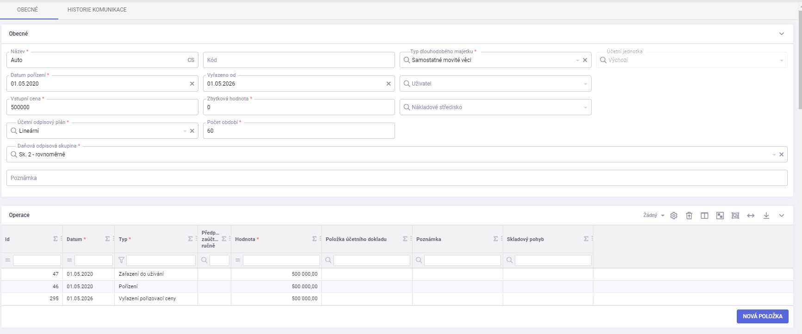Clear the Vyřazeno od date value
This screenshot has width=802, height=334.
point(389,84)
